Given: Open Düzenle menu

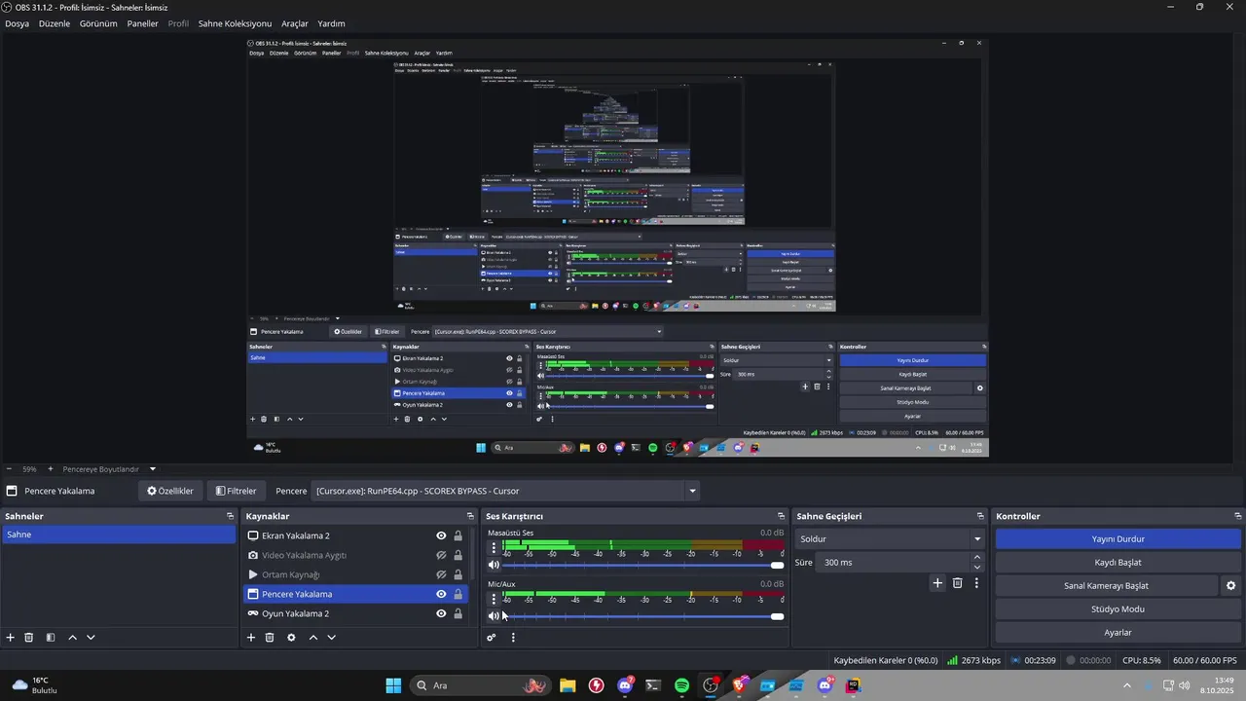Looking at the screenshot, I should tap(55, 23).
